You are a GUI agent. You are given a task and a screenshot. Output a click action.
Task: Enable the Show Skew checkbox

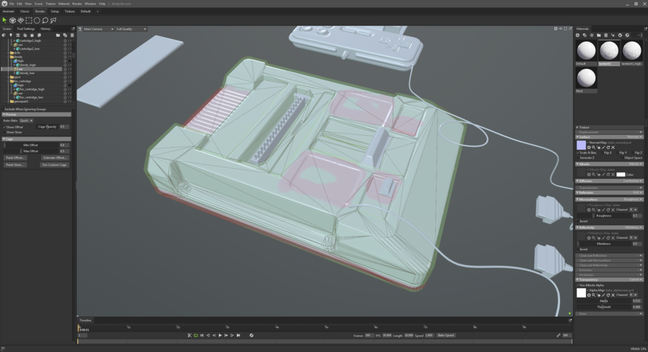click(x=4, y=133)
